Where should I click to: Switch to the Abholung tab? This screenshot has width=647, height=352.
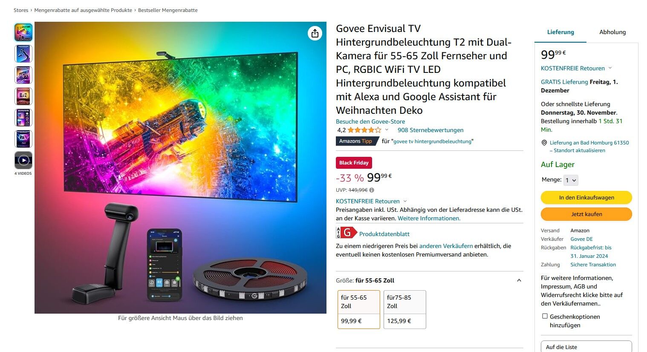(x=612, y=32)
